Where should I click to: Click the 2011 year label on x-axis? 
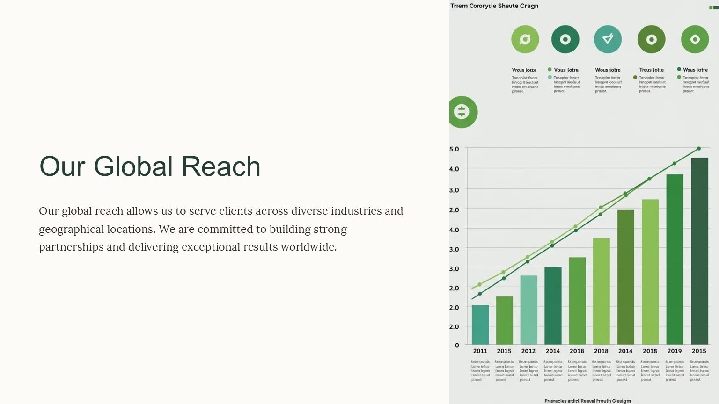click(480, 351)
